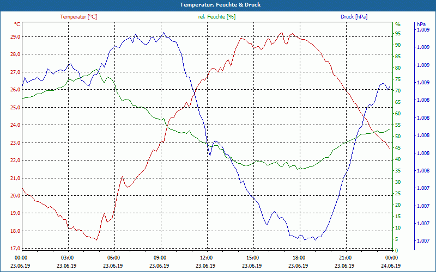Click green humidity axis value '25'
This screenshot has width=436, height=272.
398,194
